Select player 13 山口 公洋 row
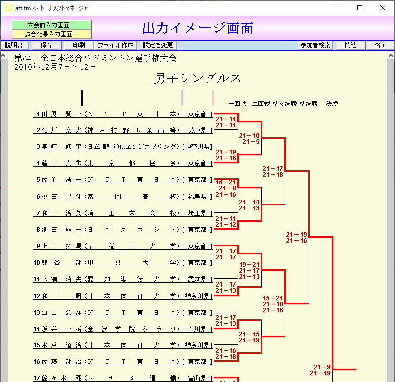Viewport: 395px width, 382px height. click(123, 313)
